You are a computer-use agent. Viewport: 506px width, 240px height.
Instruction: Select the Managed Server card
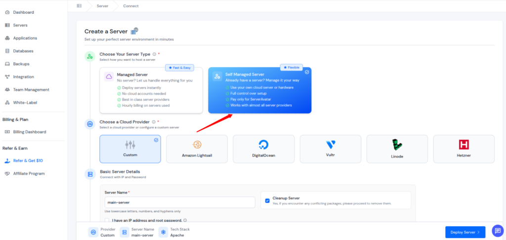click(151, 90)
